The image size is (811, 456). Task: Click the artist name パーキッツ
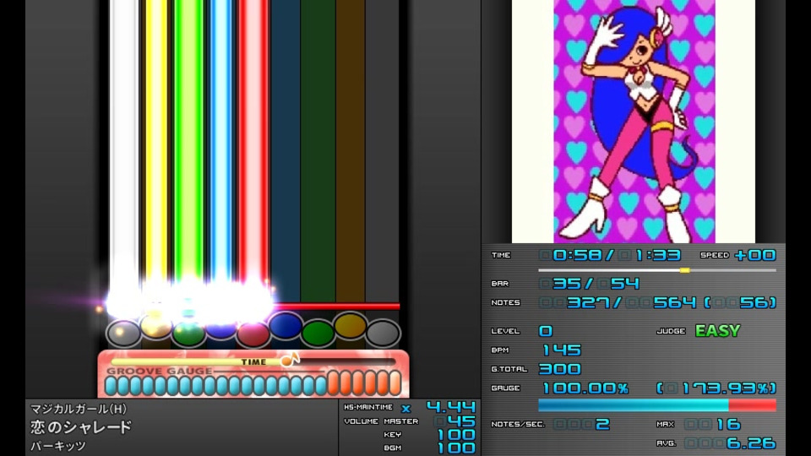(58, 446)
